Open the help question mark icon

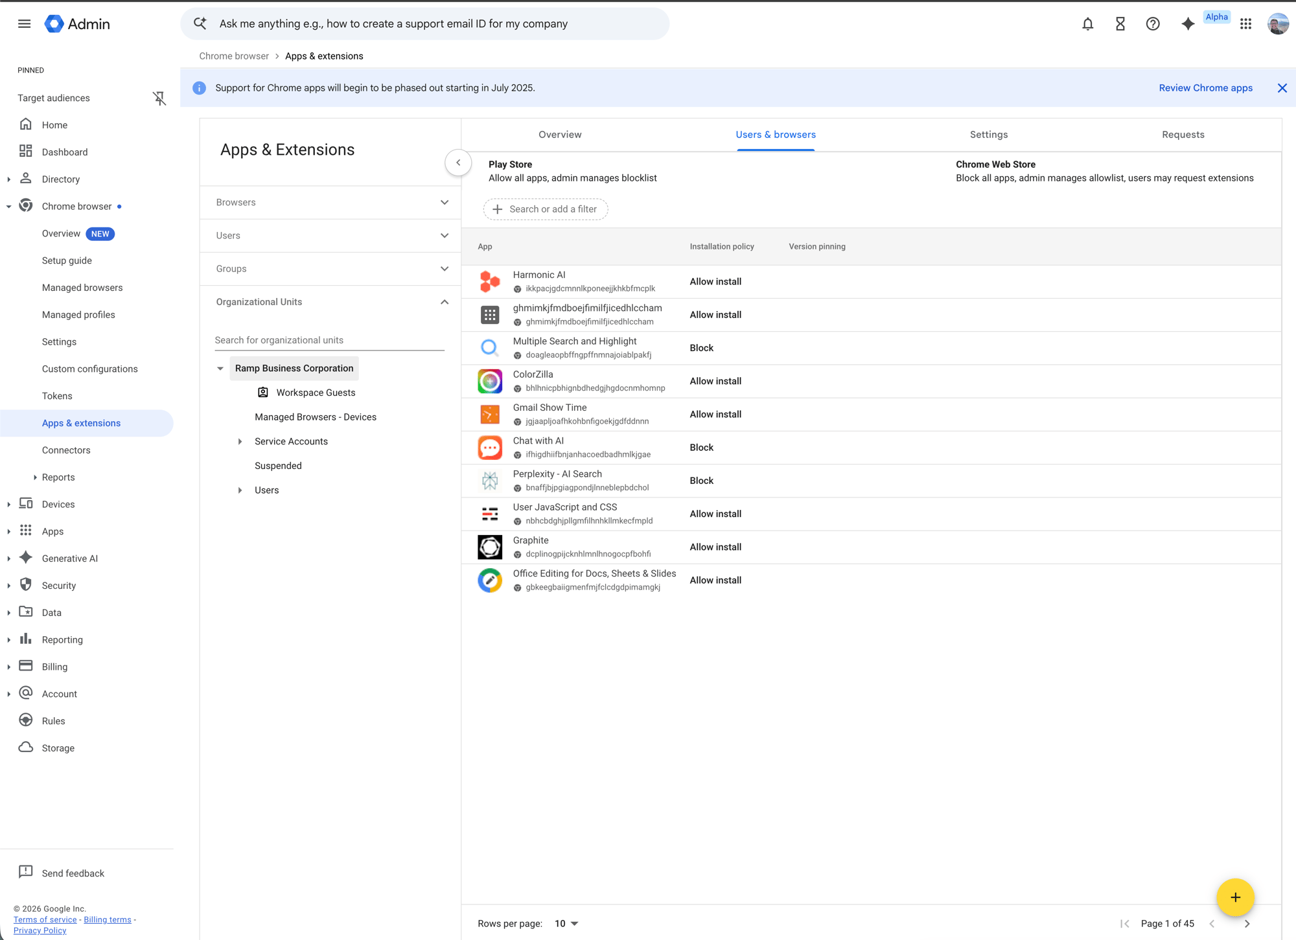pos(1152,24)
